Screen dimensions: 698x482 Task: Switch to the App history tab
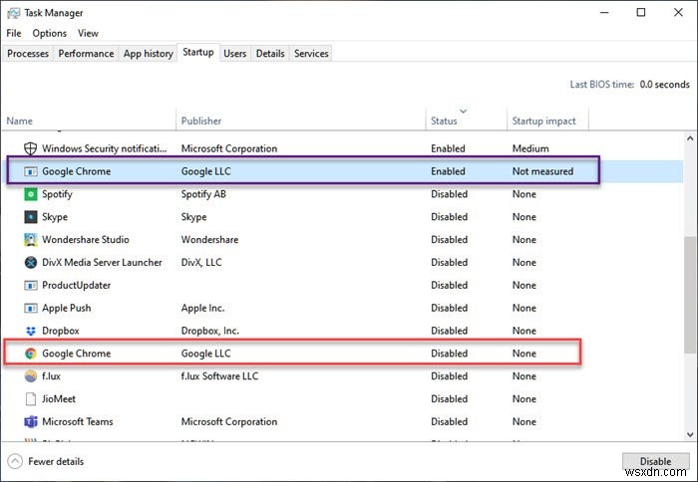[x=149, y=54]
